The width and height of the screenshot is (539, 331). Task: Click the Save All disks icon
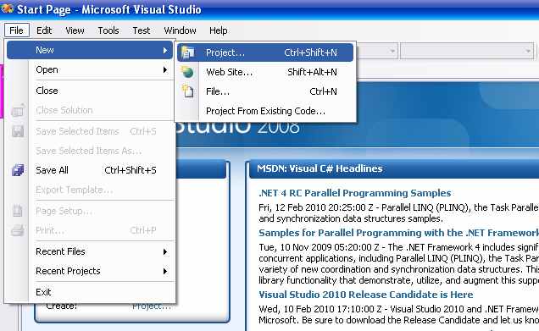18,170
